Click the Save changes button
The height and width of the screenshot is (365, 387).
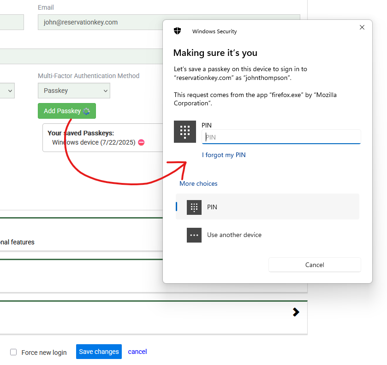pos(99,352)
